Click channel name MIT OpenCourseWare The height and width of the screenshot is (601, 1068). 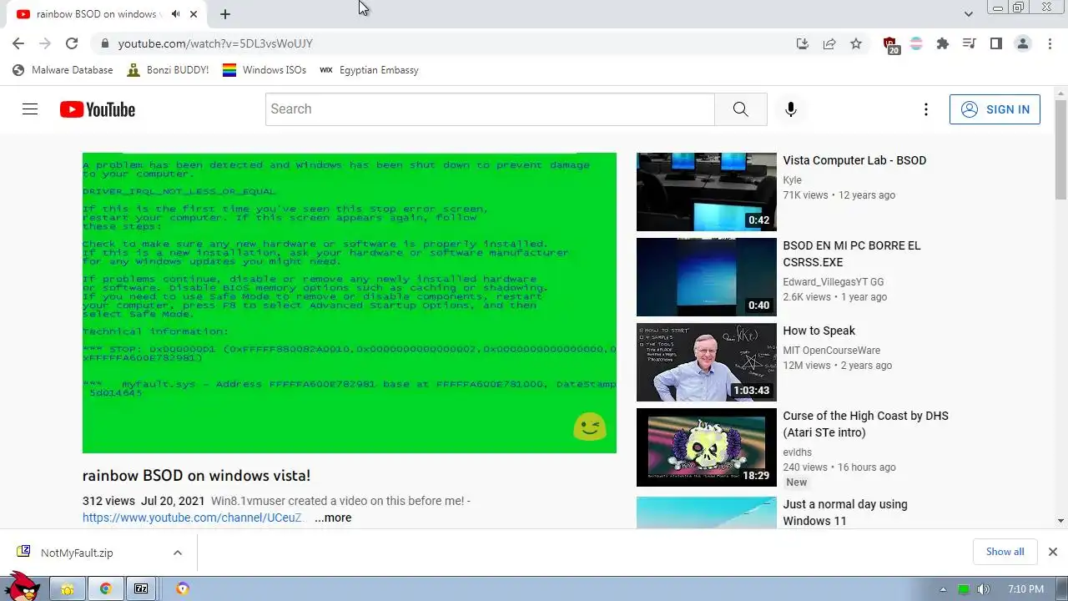(831, 351)
